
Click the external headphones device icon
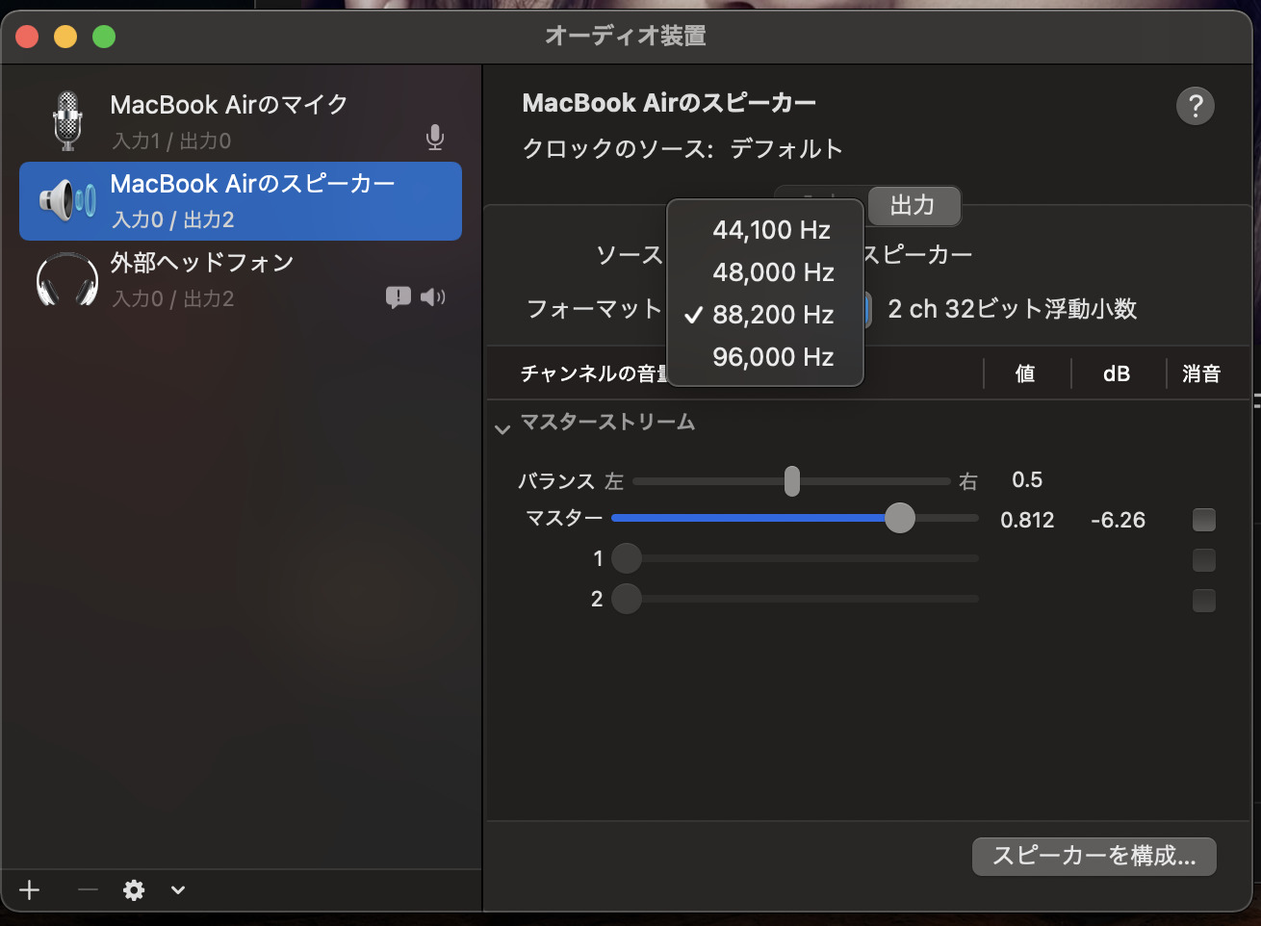coord(67,280)
